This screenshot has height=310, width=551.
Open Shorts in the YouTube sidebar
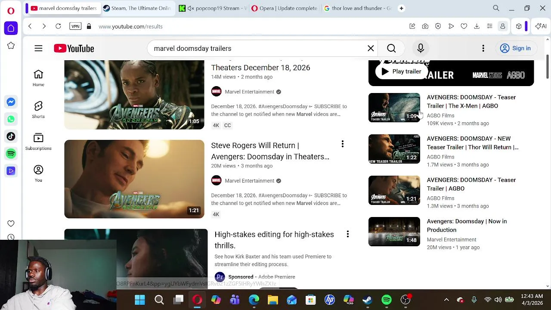point(38,110)
